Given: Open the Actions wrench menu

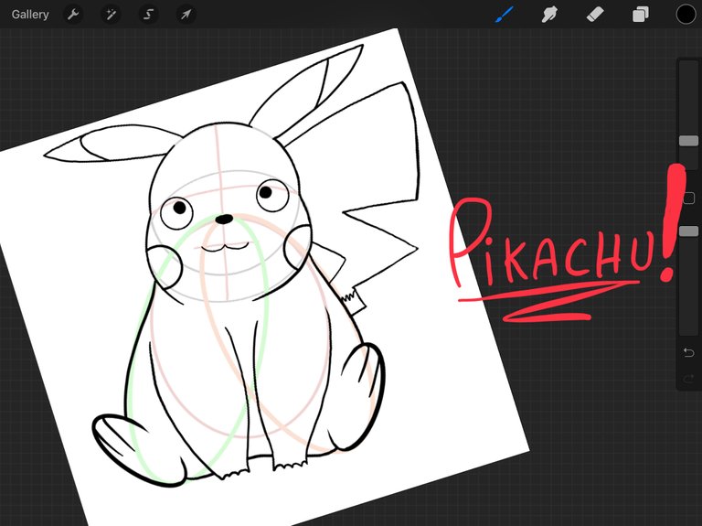Looking at the screenshot, I should (73, 15).
